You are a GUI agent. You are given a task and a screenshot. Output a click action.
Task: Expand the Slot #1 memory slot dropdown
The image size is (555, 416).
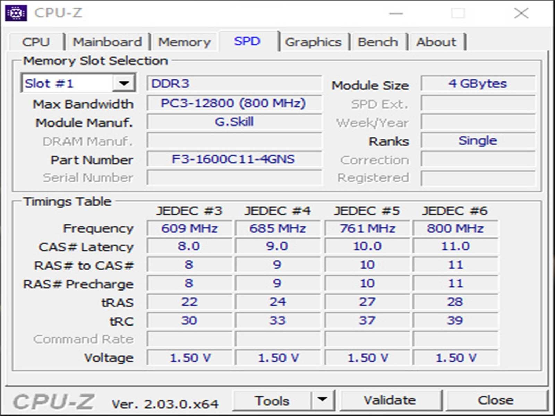click(124, 83)
